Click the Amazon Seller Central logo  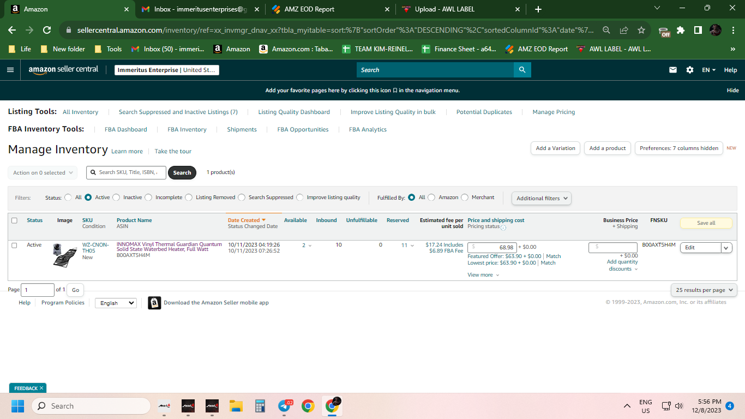point(63,70)
